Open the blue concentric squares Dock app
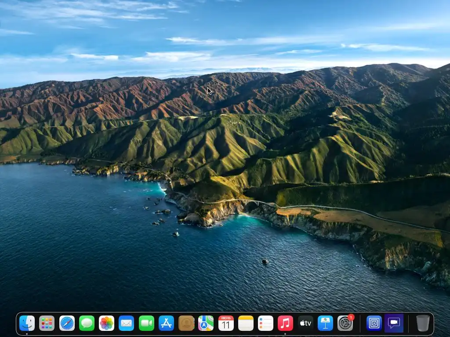The image size is (450, 337). [374, 323]
